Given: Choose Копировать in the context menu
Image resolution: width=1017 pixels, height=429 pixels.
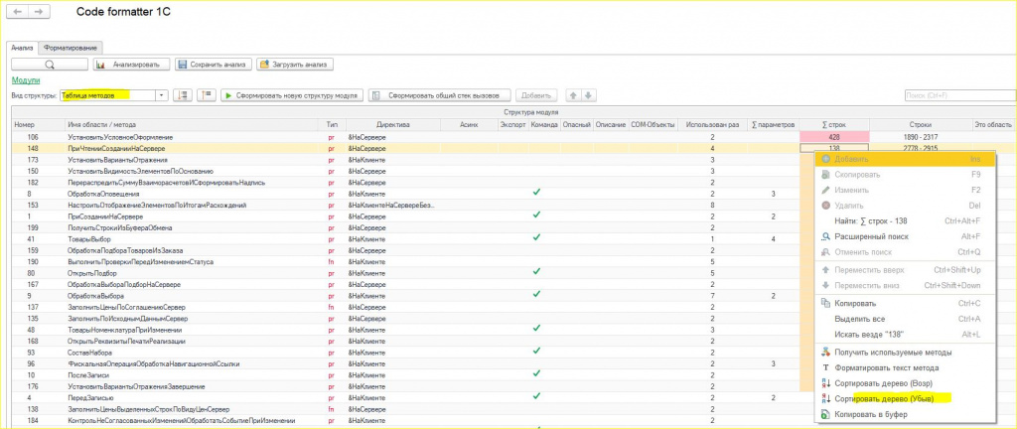Looking at the screenshot, I should pos(904,303).
